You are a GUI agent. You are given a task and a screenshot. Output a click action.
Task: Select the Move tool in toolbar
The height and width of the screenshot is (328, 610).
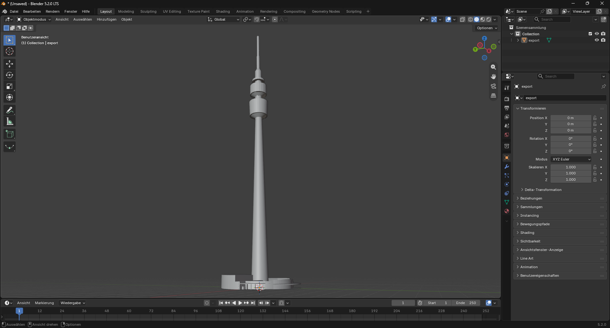[x=10, y=64]
